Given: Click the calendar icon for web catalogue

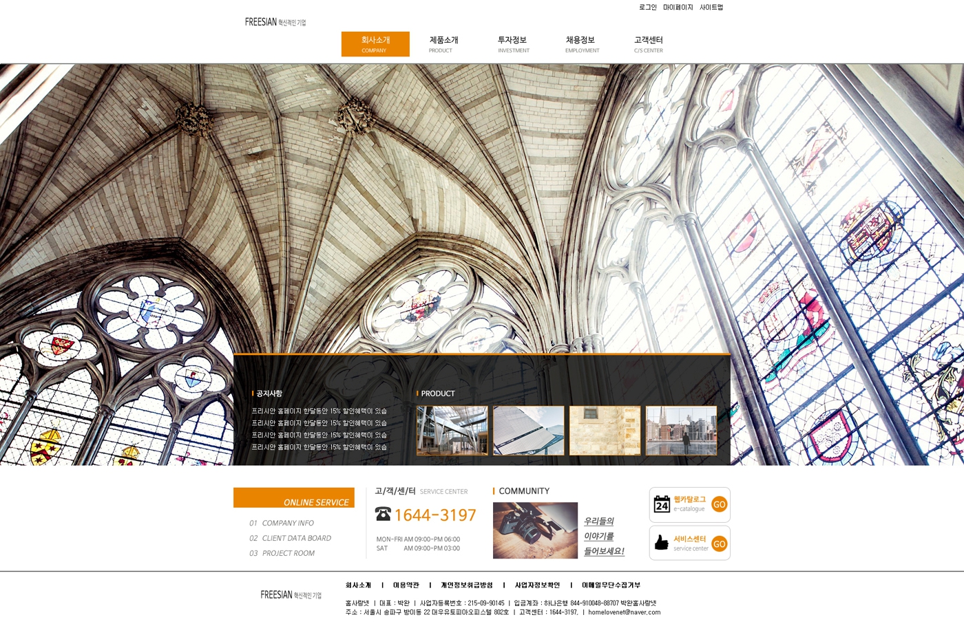Looking at the screenshot, I should coord(662,504).
